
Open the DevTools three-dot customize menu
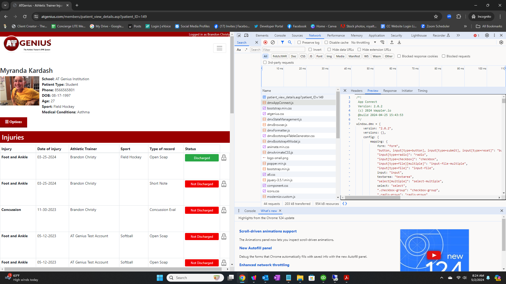(x=494, y=35)
